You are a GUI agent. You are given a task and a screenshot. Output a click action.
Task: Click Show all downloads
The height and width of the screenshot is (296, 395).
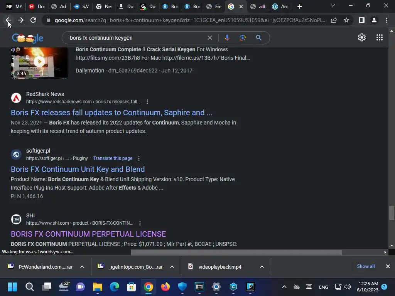(366, 266)
